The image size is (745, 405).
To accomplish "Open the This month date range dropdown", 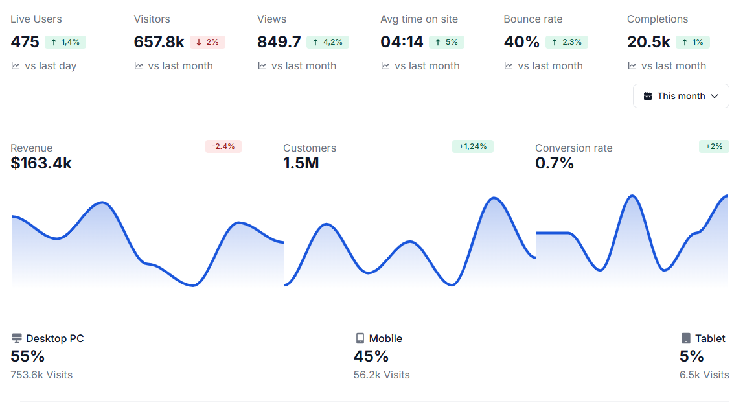I will point(681,95).
